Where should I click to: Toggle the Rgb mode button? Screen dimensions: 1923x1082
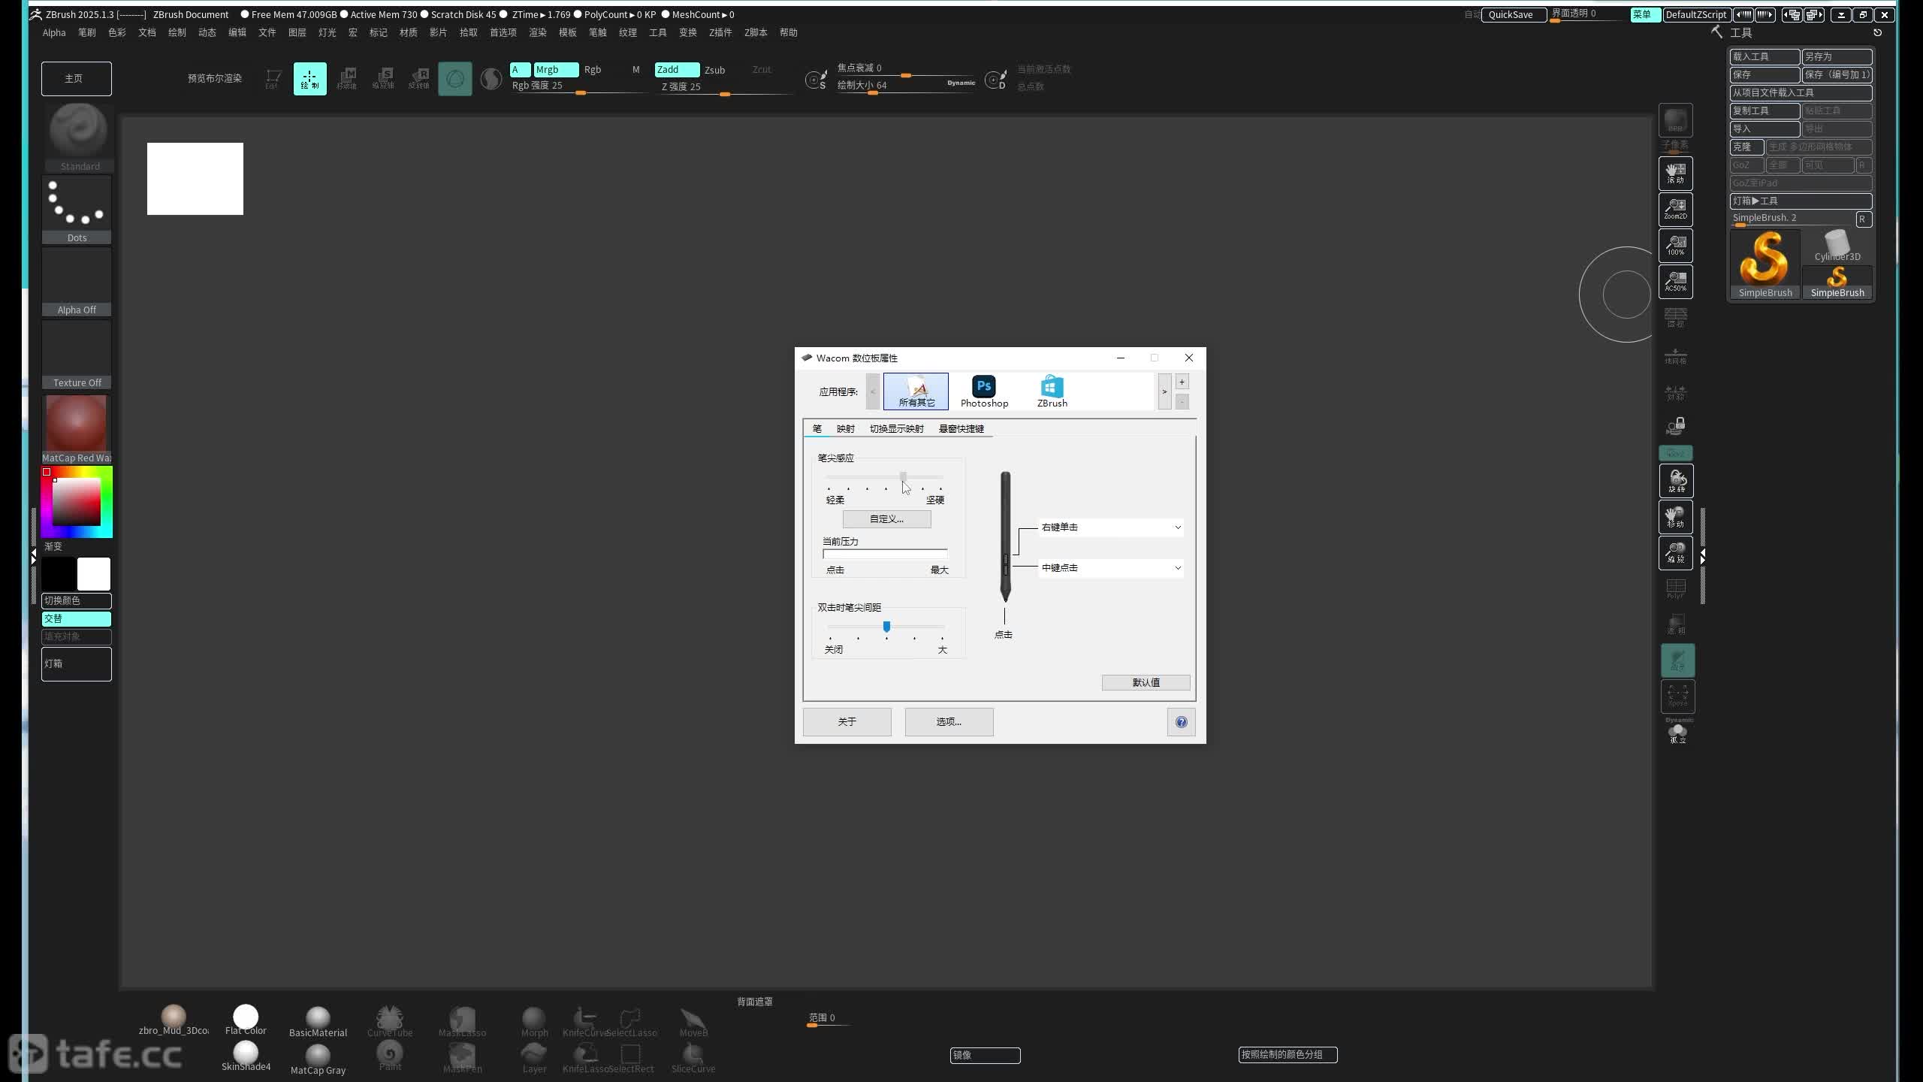click(593, 70)
